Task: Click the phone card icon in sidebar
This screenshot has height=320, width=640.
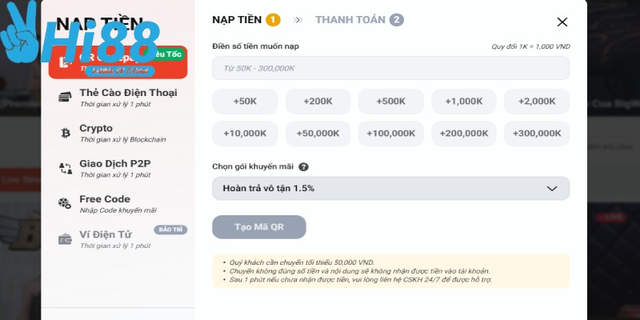Action: pos(65,98)
